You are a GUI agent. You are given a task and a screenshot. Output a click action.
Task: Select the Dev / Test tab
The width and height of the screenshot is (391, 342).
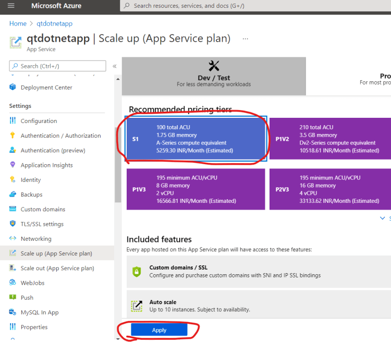pyautogui.click(x=214, y=76)
